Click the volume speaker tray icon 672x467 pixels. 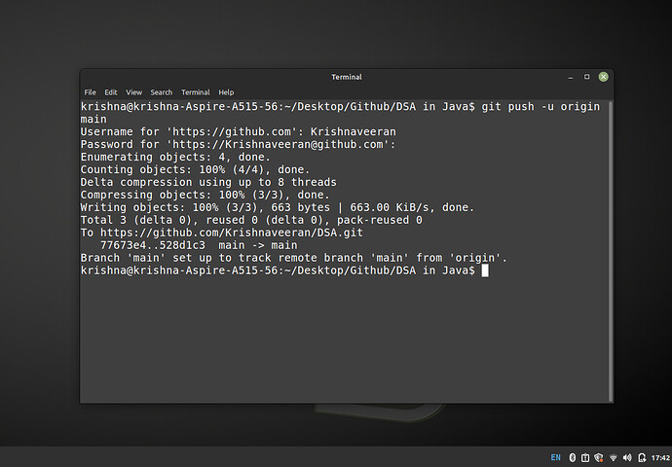[627, 457]
